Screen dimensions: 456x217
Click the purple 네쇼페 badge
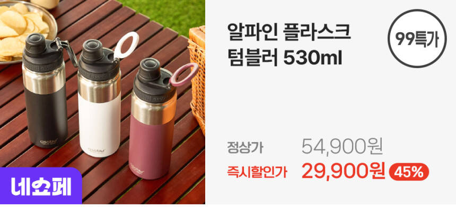click(x=41, y=186)
